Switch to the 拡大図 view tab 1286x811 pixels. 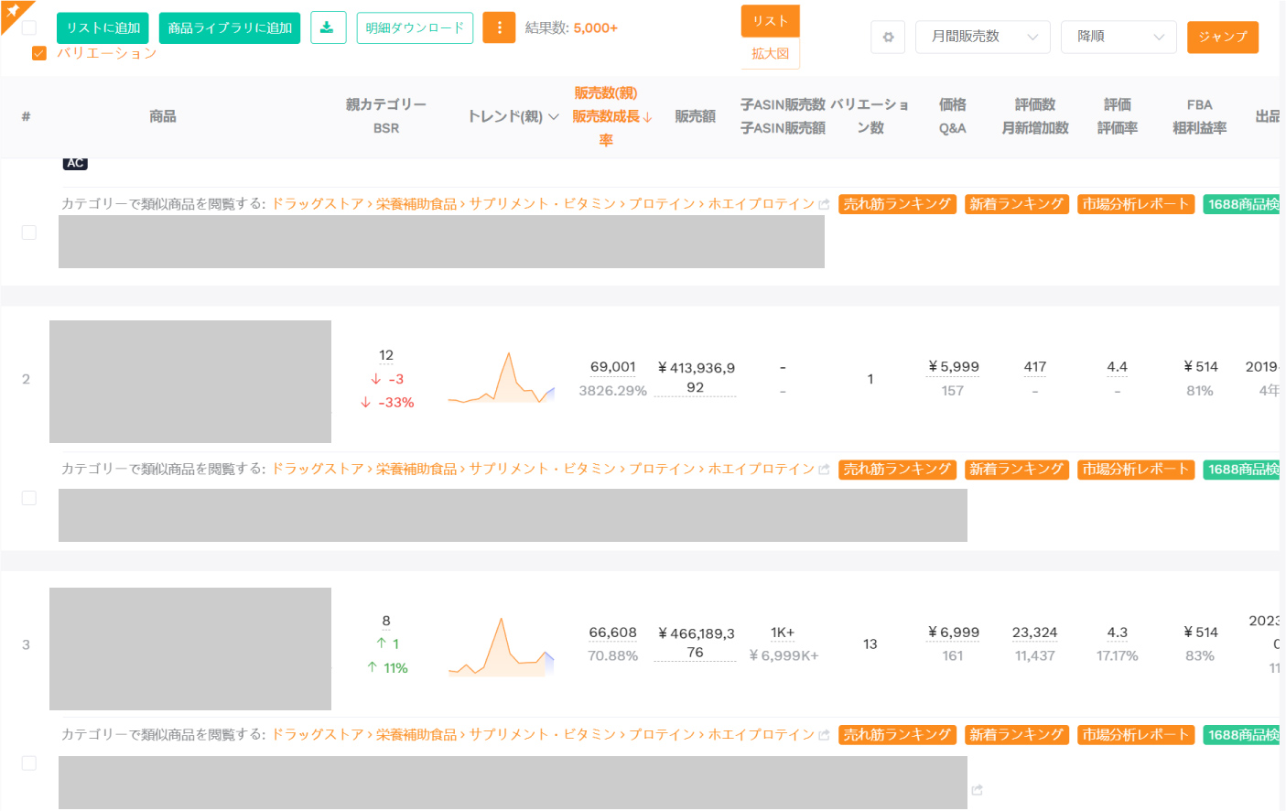(770, 53)
